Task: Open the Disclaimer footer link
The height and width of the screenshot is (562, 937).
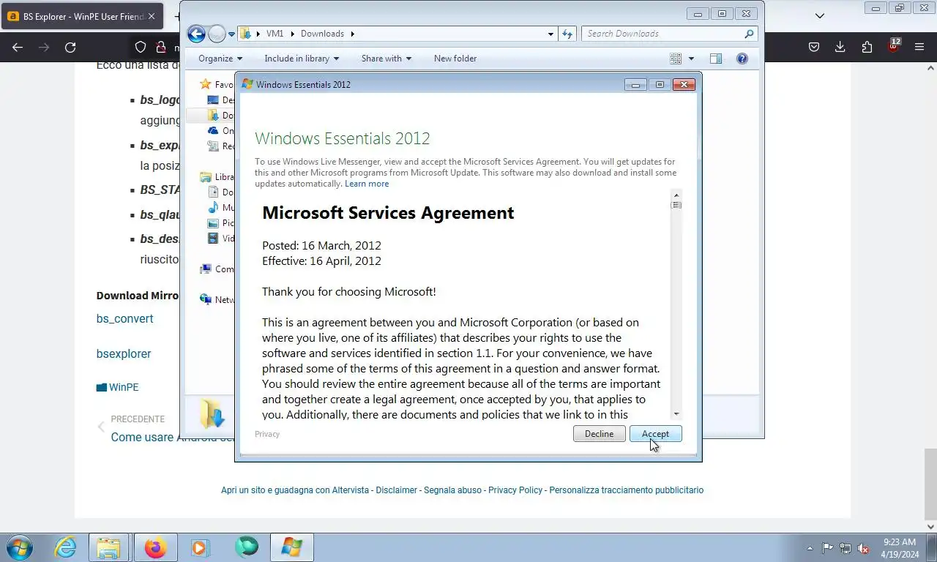Action: (x=397, y=490)
